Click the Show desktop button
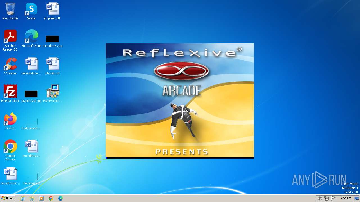The width and height of the screenshot is (360, 202). click(x=357, y=198)
